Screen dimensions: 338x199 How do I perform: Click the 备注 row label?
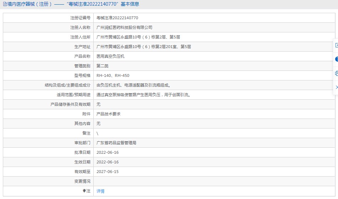point(87,133)
